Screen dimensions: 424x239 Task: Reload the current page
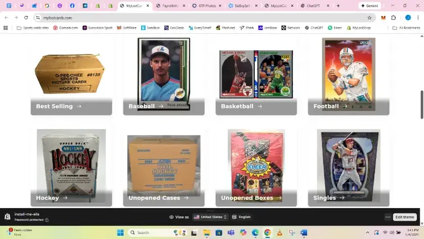click(26, 18)
